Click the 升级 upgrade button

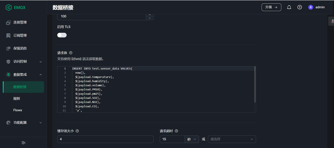pos(271,7)
